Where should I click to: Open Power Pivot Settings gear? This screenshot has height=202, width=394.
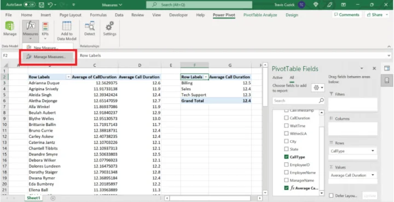pyautogui.click(x=109, y=29)
